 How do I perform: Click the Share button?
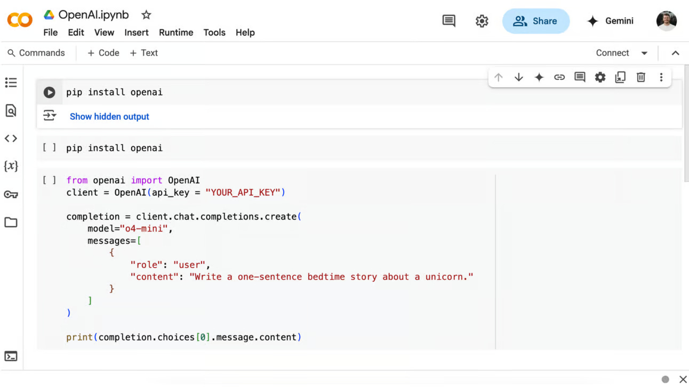tap(536, 21)
